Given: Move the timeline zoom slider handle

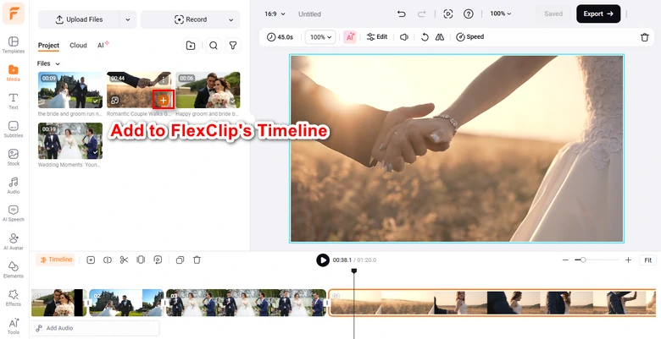Looking at the screenshot, I should tap(583, 260).
